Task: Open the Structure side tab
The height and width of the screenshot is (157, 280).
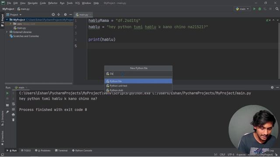Action: click(2, 118)
